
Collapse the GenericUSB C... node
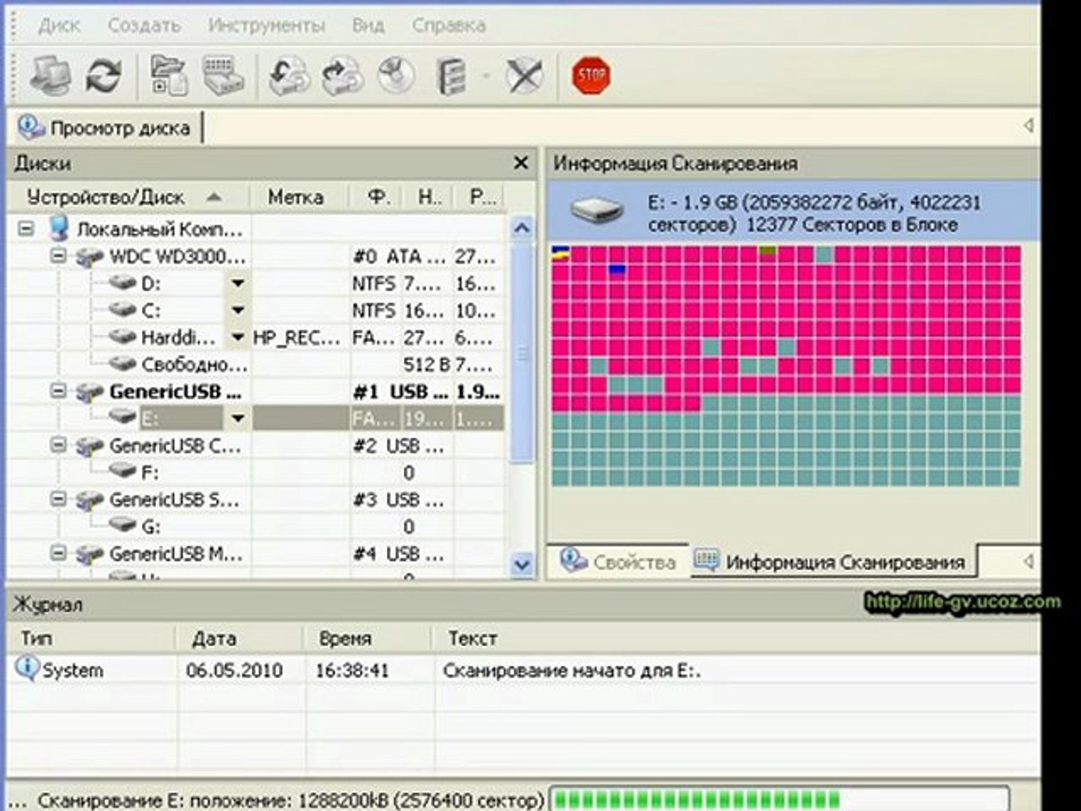(58, 445)
